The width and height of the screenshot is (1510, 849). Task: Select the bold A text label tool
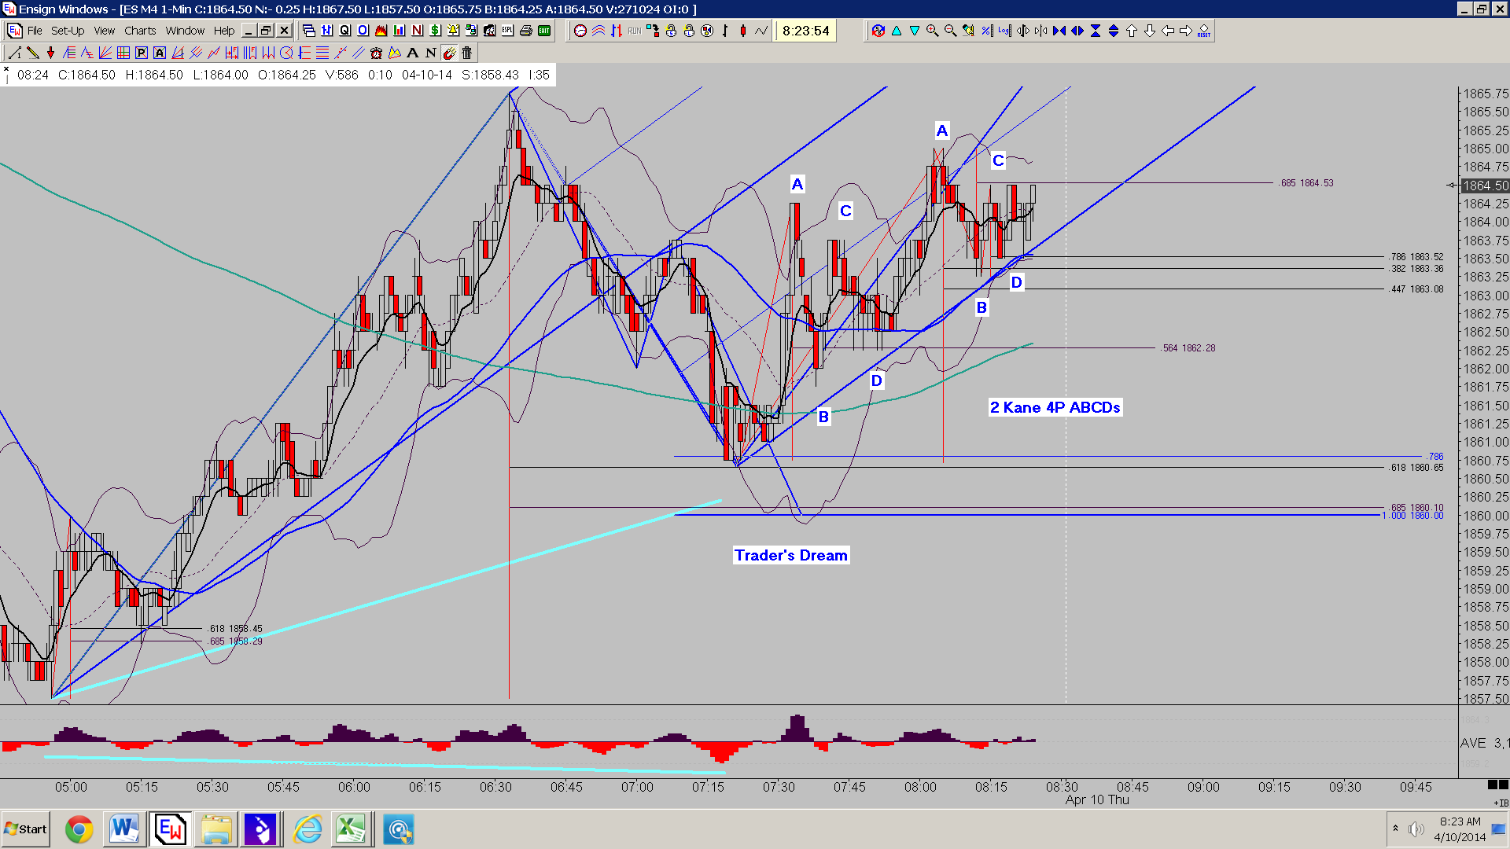tap(412, 53)
